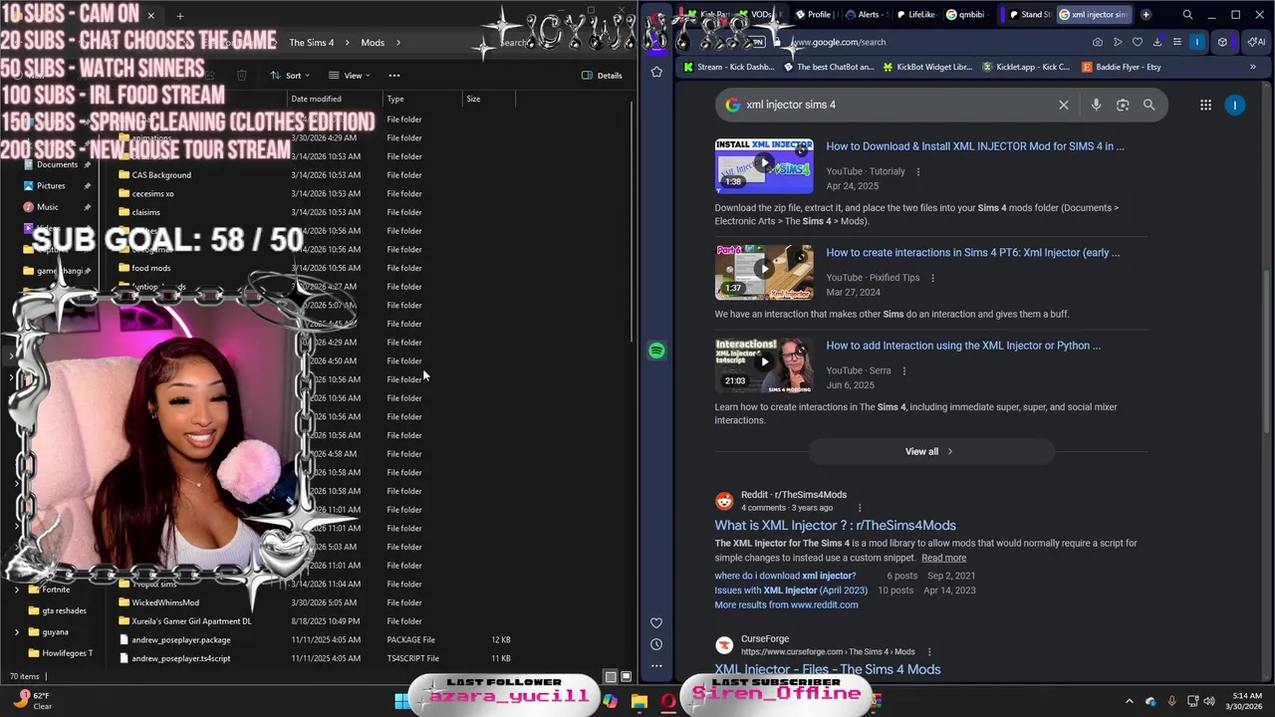Play the 21:03 Serra video thumbnail
This screenshot has width=1275, height=717.
[x=764, y=363]
